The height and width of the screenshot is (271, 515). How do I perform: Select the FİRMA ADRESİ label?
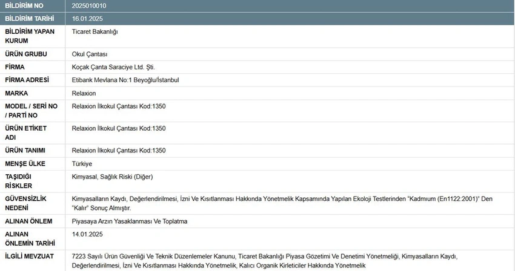pyautogui.click(x=27, y=80)
